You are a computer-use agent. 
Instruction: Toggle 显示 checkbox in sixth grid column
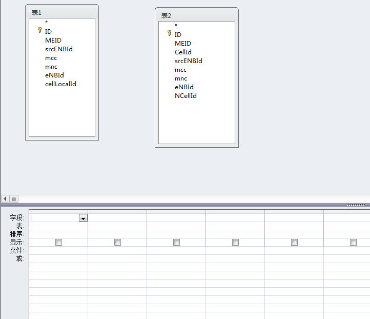click(x=353, y=242)
